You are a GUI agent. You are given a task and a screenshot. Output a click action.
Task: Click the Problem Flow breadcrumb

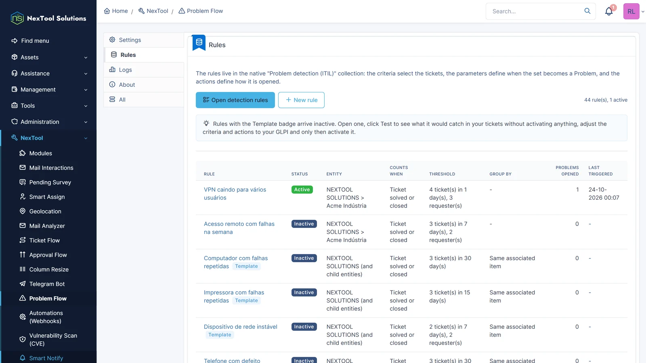(x=201, y=11)
